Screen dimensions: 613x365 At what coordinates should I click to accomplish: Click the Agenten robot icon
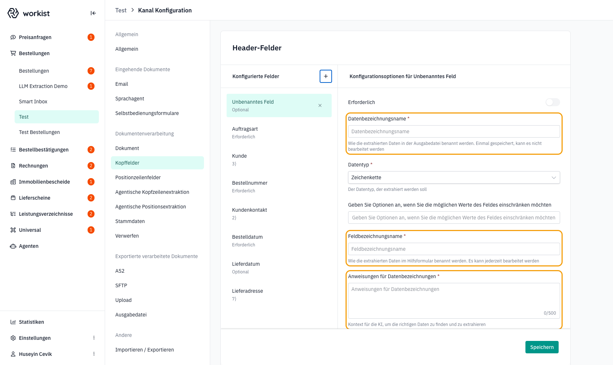(13, 246)
